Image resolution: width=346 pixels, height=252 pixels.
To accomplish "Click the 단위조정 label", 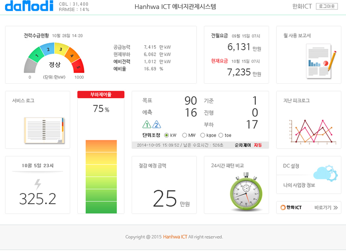I will click(x=151, y=135).
